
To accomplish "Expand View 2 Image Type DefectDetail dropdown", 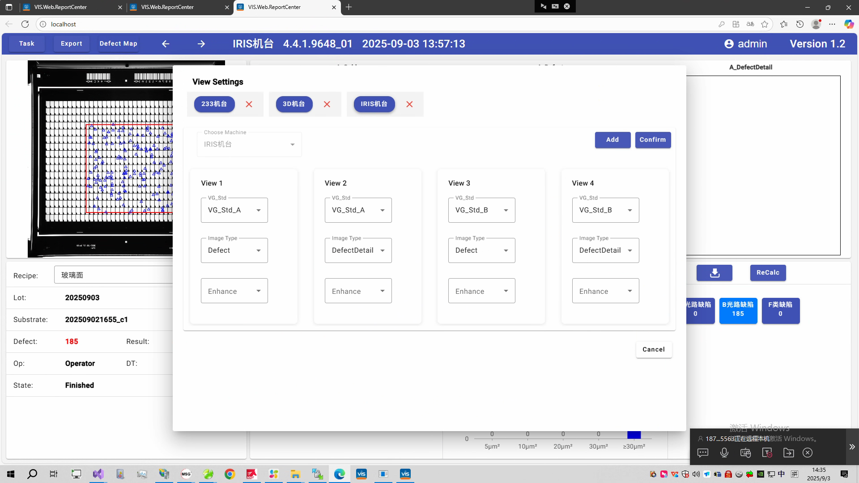I will point(358,250).
